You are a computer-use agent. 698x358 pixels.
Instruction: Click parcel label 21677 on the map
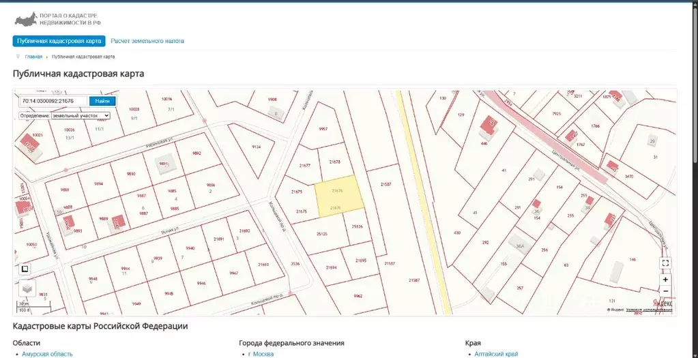(x=304, y=165)
